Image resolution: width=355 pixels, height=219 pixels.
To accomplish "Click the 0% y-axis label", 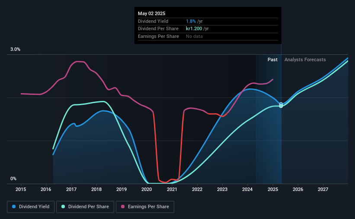I will click(13, 178).
